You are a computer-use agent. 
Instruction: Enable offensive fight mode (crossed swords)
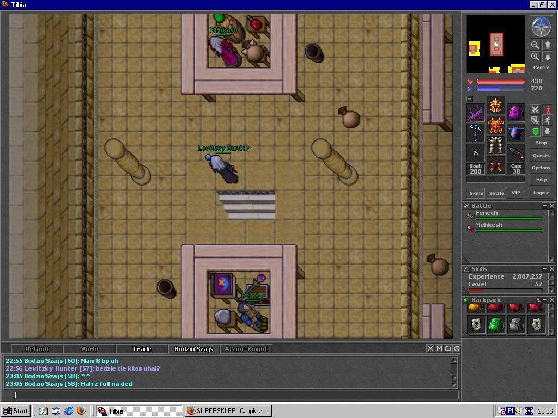(x=535, y=109)
